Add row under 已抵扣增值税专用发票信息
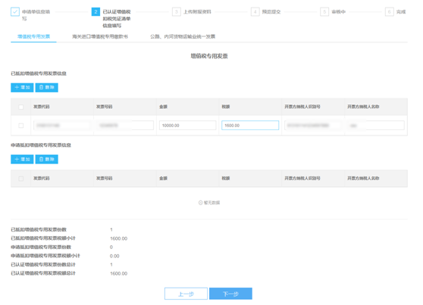This screenshot has height=305, width=423. tap(22, 87)
